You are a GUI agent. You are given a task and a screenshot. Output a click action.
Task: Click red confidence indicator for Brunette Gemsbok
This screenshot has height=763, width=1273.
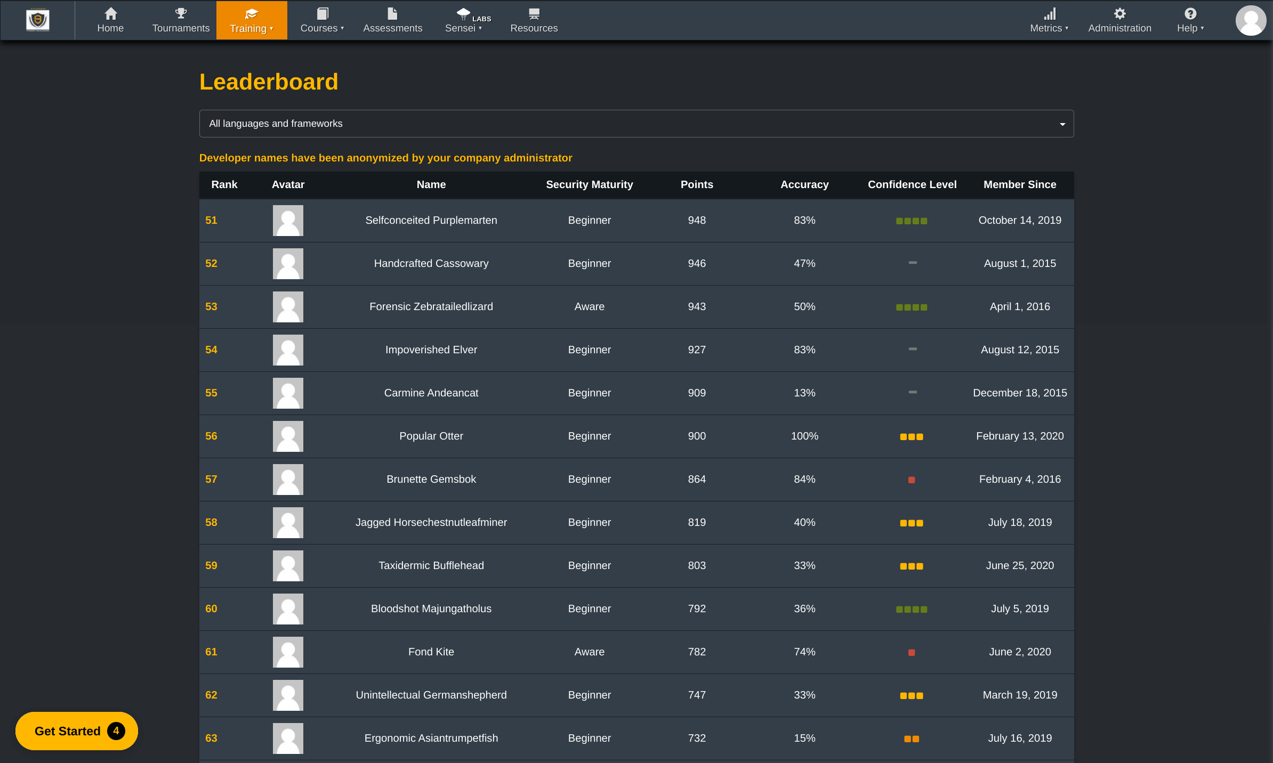(x=912, y=480)
